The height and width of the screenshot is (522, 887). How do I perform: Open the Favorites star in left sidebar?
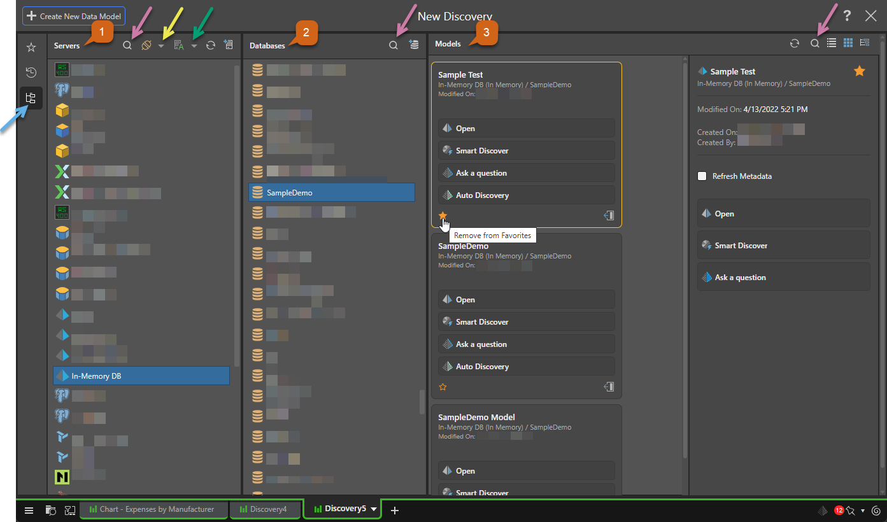(x=31, y=47)
